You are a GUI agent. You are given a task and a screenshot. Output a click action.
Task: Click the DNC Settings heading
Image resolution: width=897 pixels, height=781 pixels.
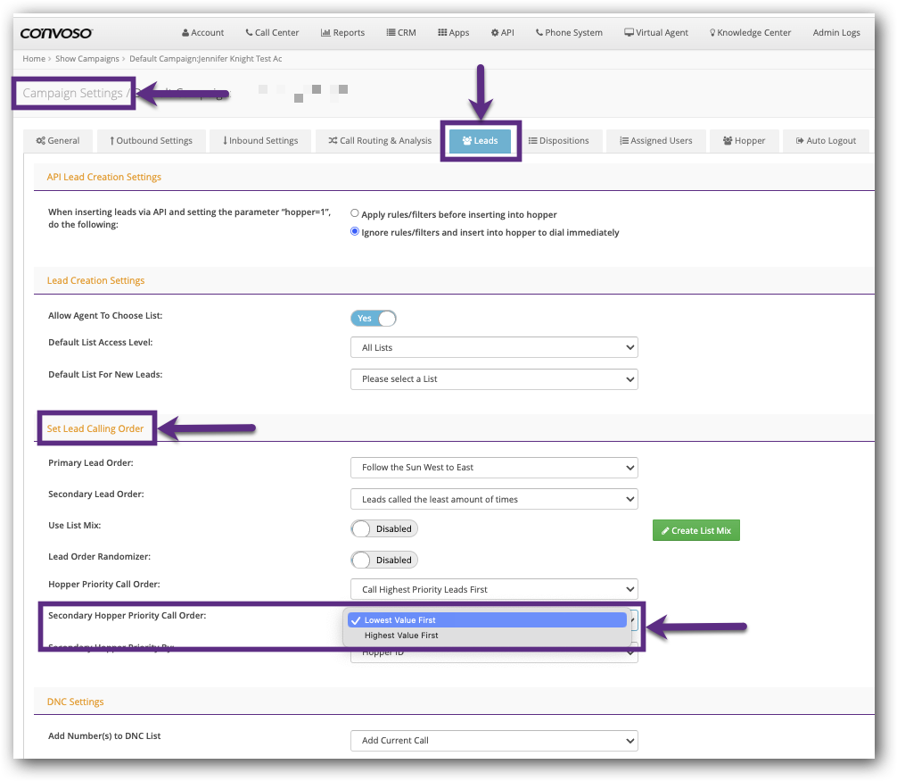pos(76,702)
